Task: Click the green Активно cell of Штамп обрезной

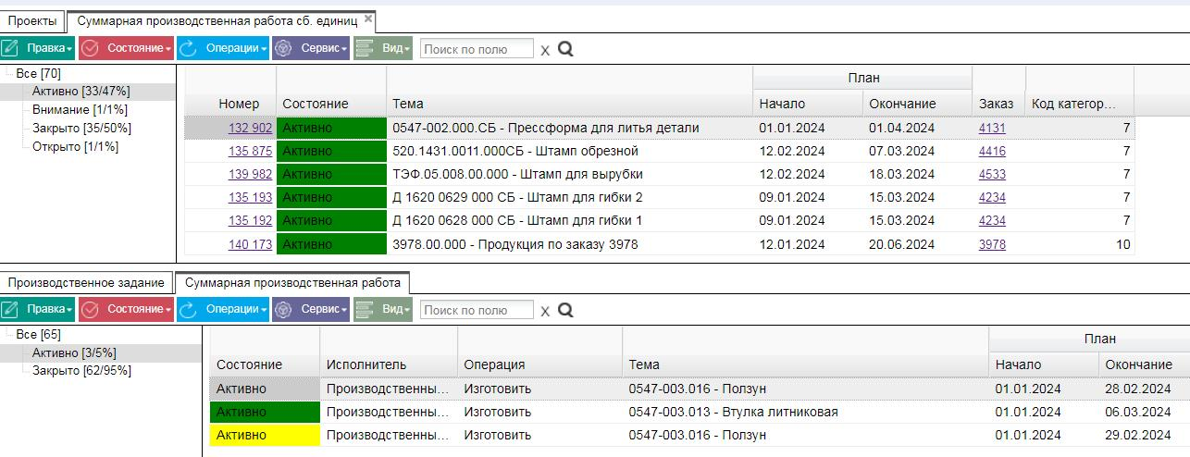Action: [331, 152]
